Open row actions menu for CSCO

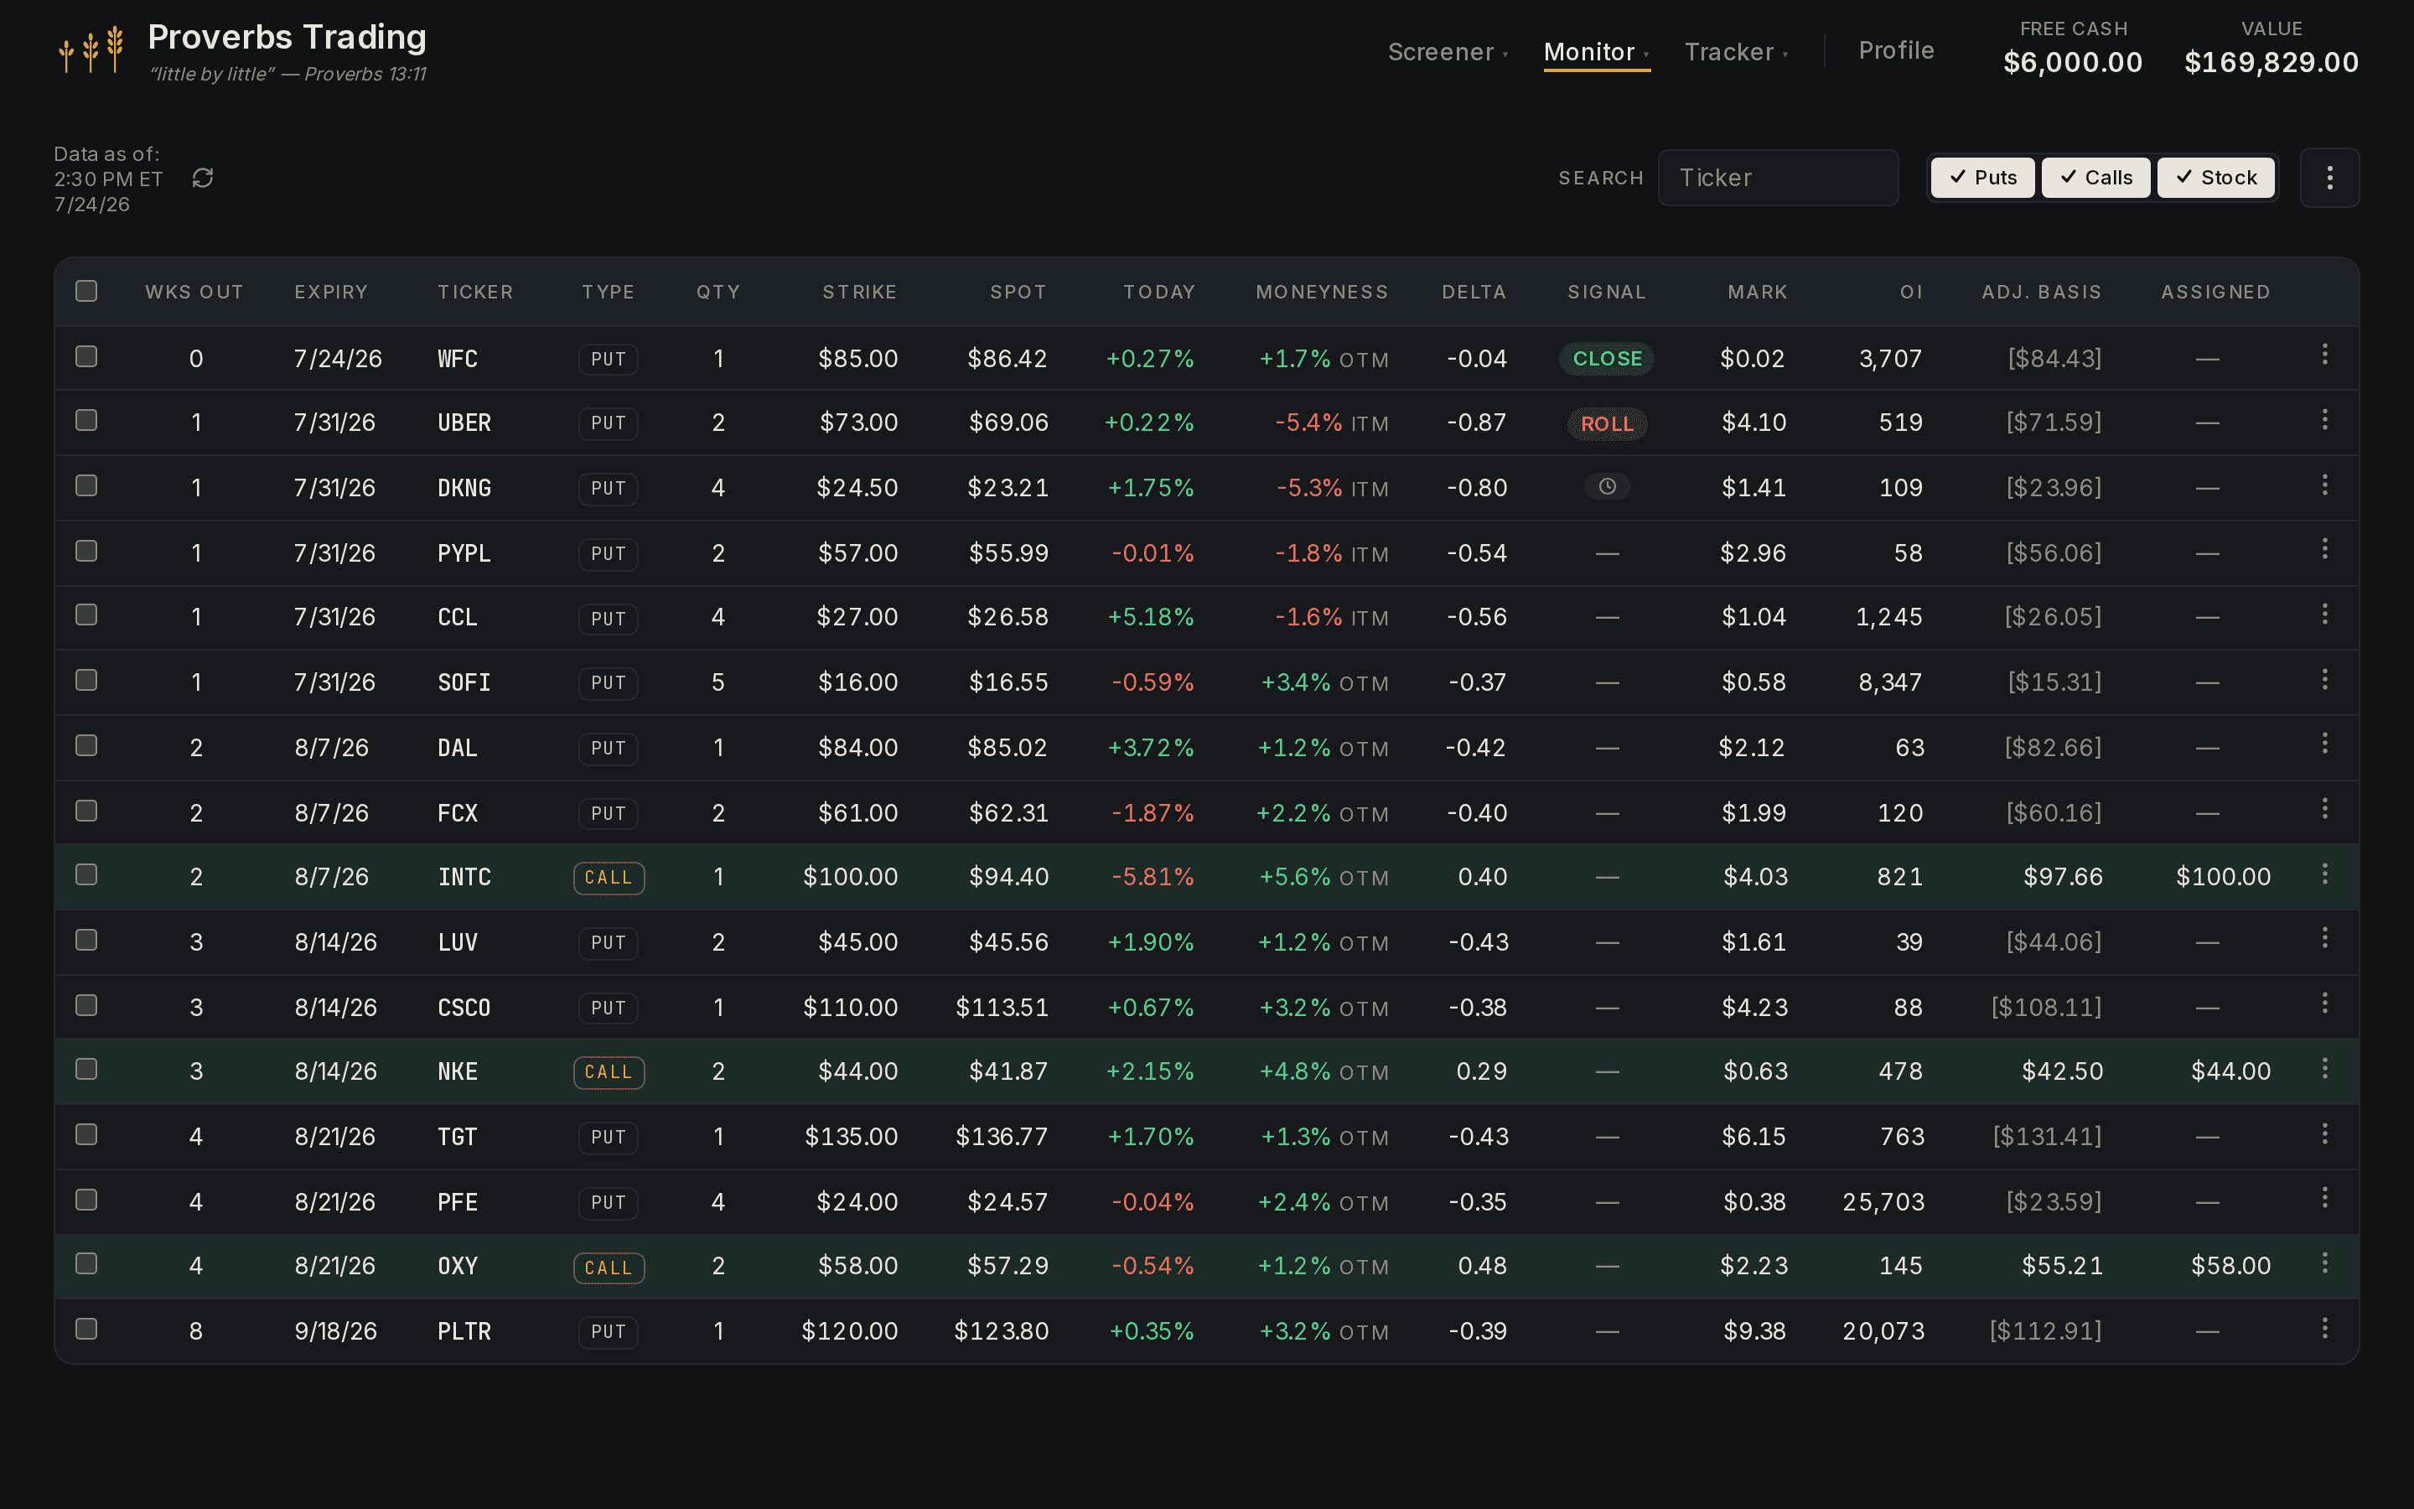[2324, 1003]
